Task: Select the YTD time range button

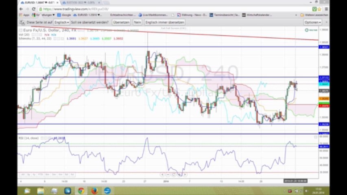Action: point(41,174)
